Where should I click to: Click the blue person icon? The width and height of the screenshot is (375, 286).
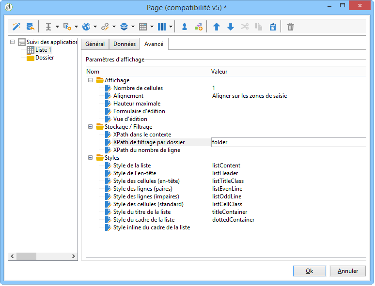pos(185,27)
